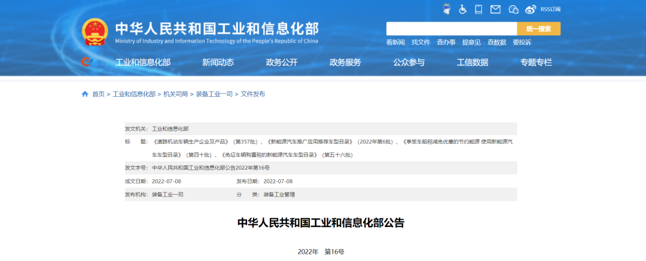Viewport: 646px width, 261px height.
Task: Open 工信数据 navigation menu
Action: click(x=473, y=63)
